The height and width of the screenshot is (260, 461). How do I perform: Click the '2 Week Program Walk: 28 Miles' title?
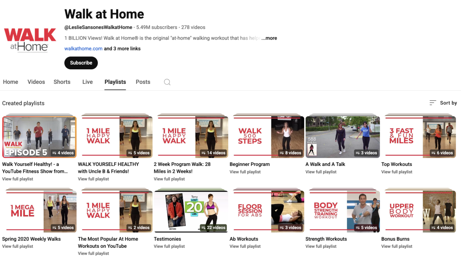coord(182,168)
